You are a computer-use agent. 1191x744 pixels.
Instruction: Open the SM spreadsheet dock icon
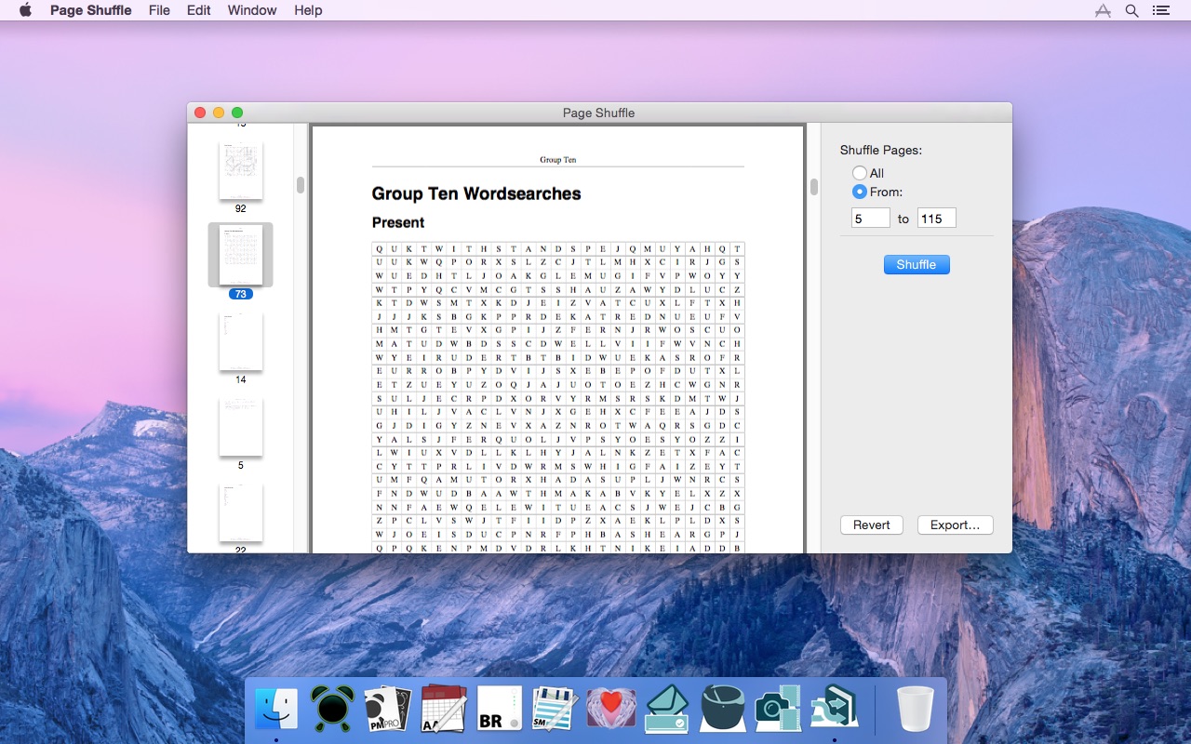[x=555, y=709]
